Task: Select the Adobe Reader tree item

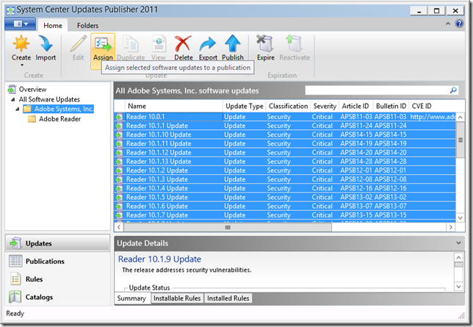Action: click(x=59, y=119)
